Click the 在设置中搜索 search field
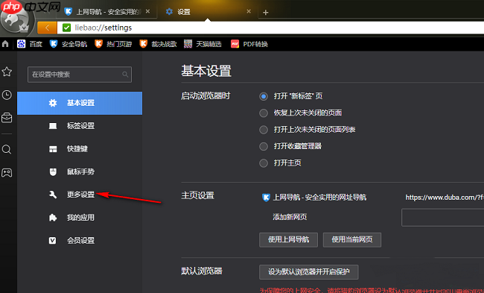The width and height of the screenshot is (484, 293). (x=80, y=75)
